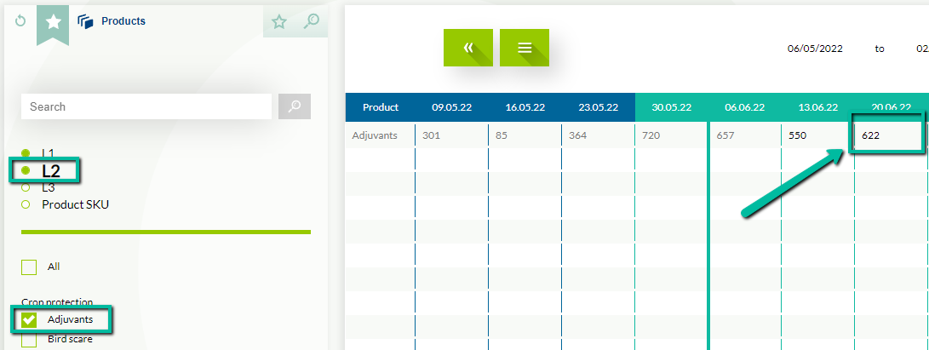Image resolution: width=929 pixels, height=350 pixels.
Task: Click the cell with value 301
Action: point(452,135)
